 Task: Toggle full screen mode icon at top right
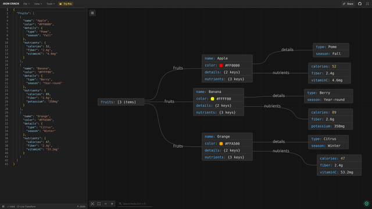pos(367,4)
